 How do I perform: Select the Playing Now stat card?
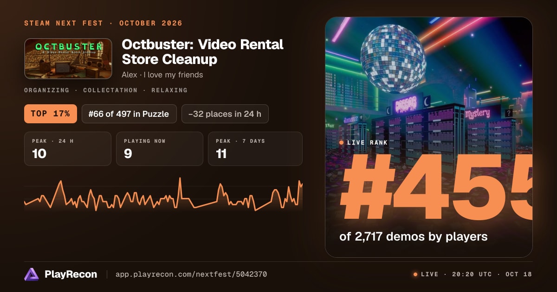[160, 149]
